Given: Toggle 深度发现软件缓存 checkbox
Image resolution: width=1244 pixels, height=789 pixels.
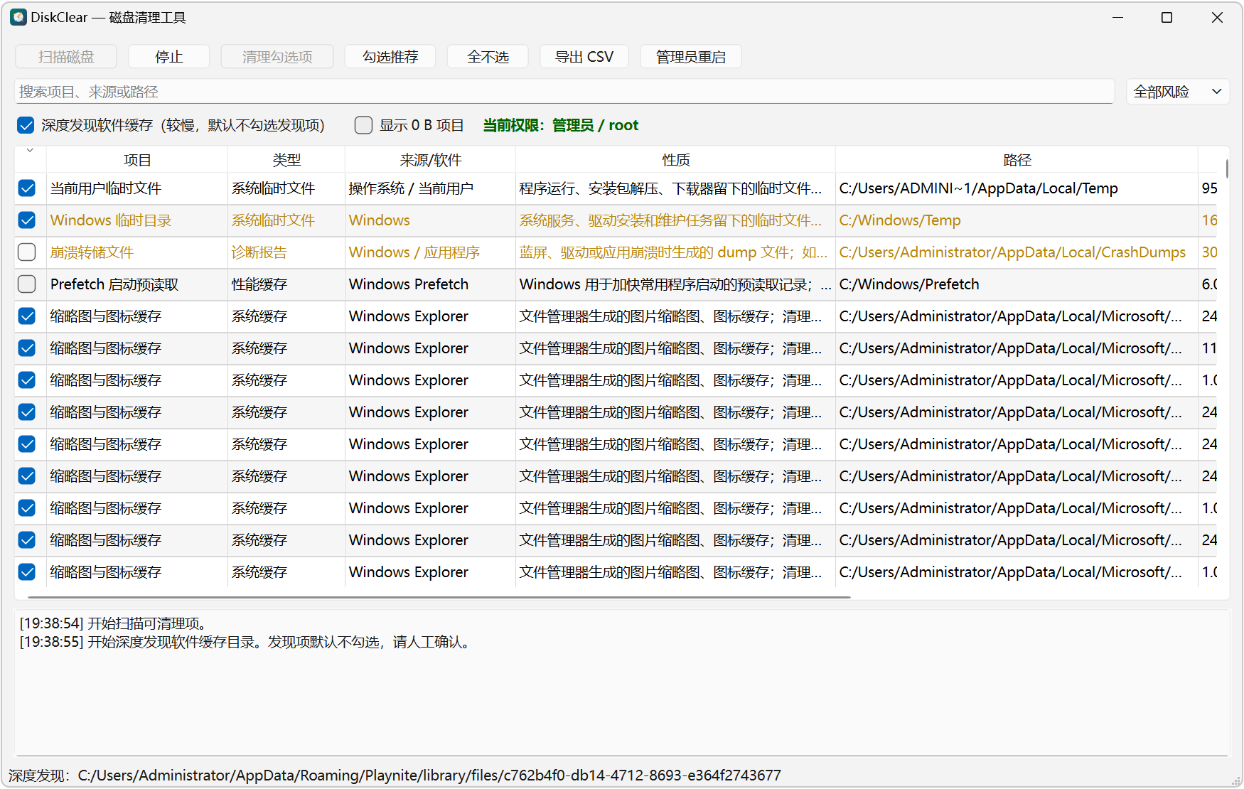Looking at the screenshot, I should [26, 126].
